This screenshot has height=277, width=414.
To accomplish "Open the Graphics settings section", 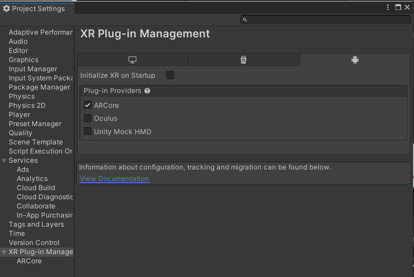I will click(x=23, y=60).
